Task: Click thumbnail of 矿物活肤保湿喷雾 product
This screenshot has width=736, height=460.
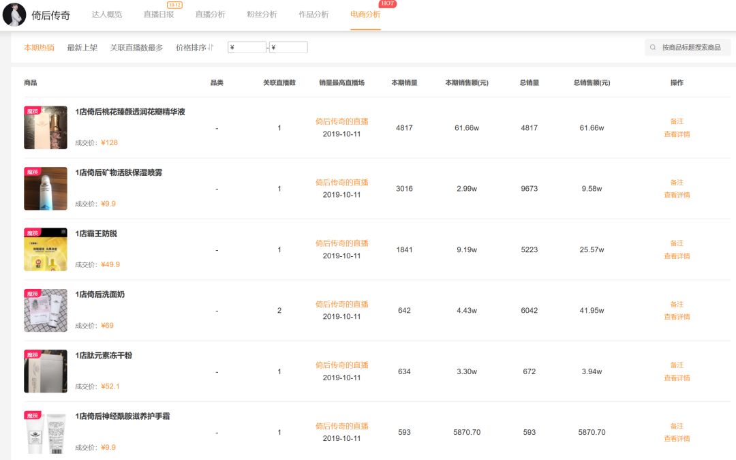Action: (46, 188)
